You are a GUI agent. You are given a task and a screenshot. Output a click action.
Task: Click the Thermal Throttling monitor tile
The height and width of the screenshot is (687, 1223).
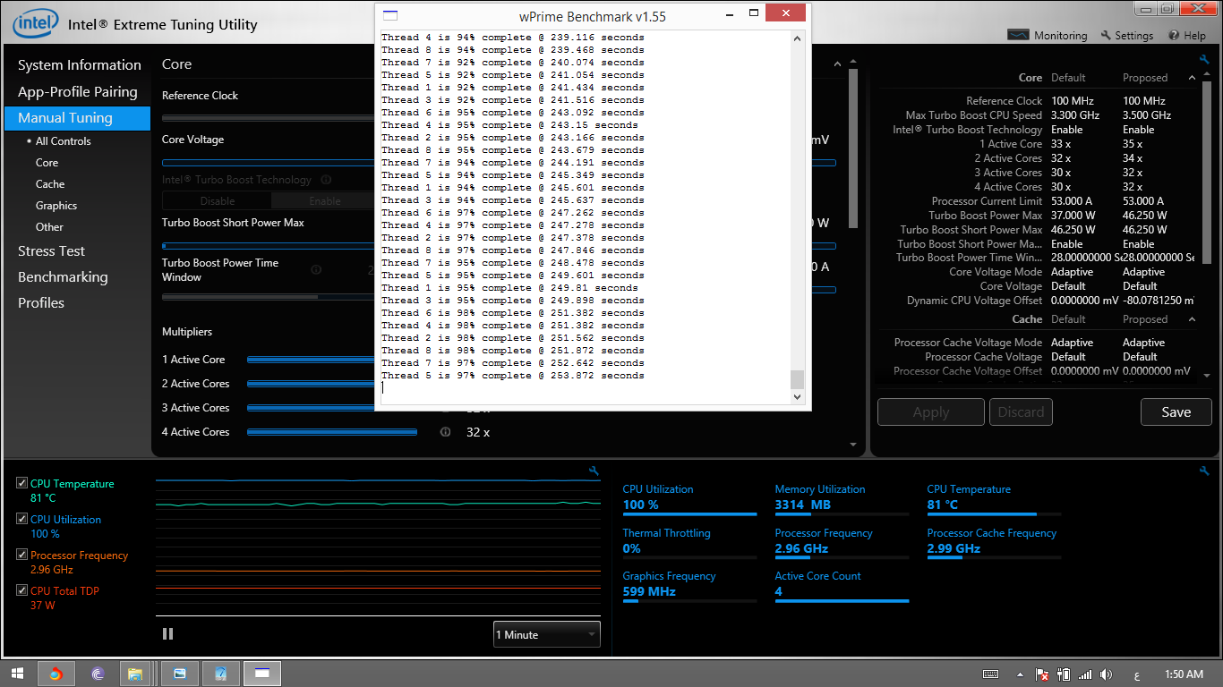(689, 544)
